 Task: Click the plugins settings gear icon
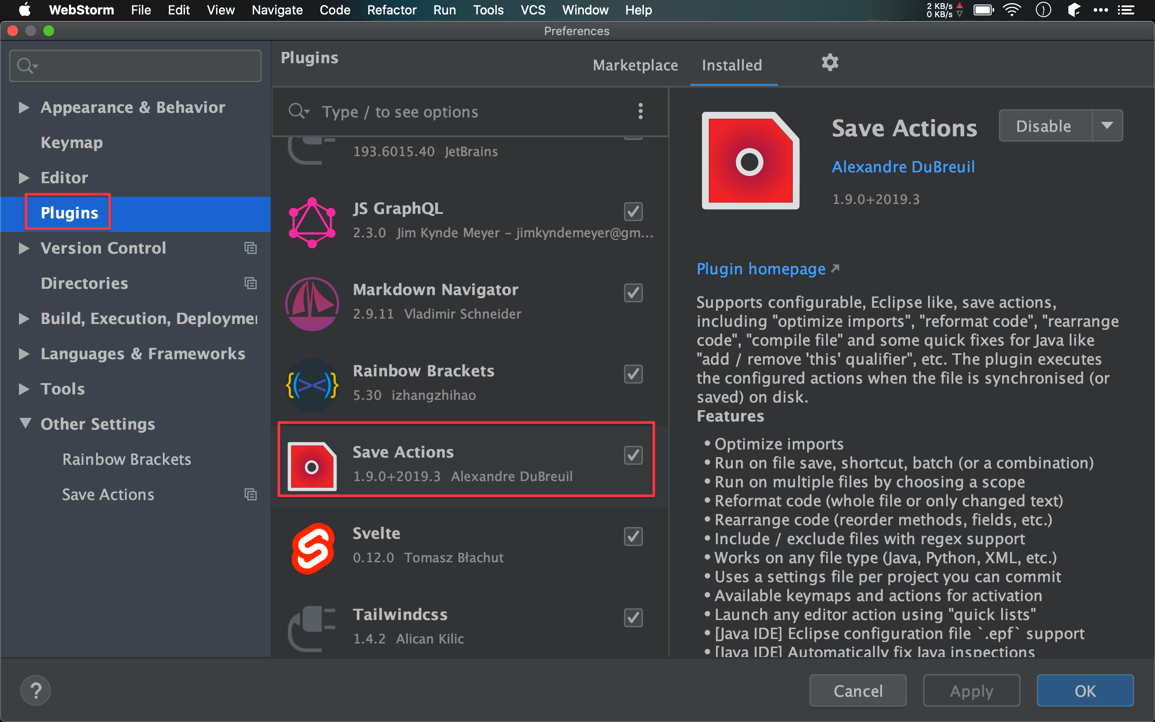point(830,63)
